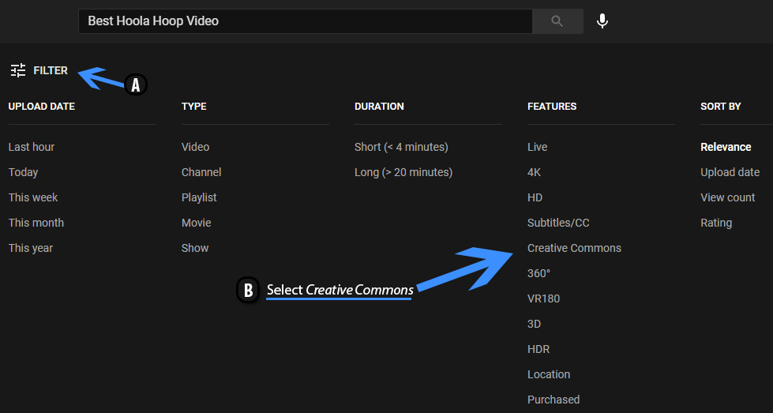Select Movie type filter
Image resolution: width=773 pixels, height=413 pixels.
coord(196,223)
